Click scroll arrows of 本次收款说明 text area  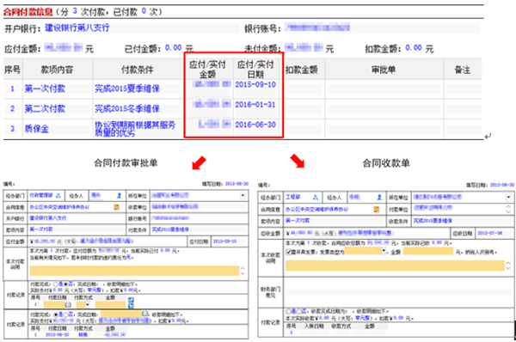coord(508,266)
